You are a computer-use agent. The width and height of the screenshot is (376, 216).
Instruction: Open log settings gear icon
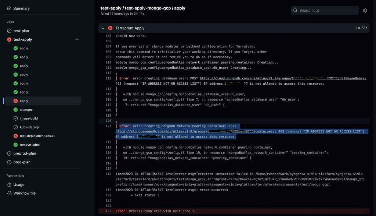[x=365, y=11]
